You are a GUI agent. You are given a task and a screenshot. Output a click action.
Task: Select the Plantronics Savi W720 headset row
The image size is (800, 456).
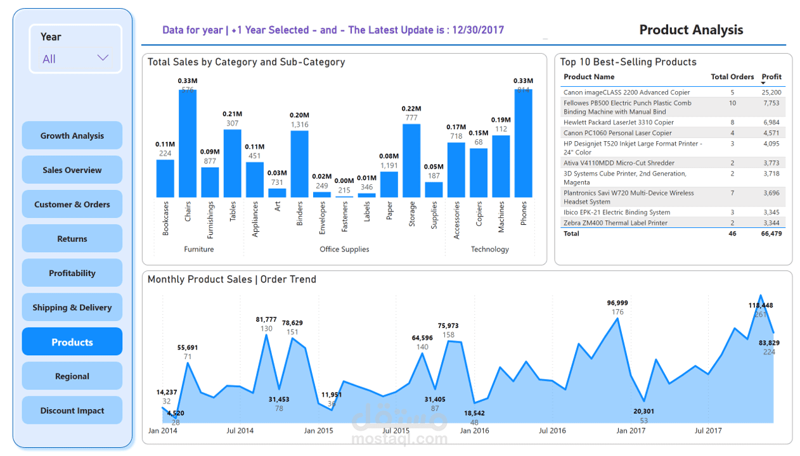(673, 197)
